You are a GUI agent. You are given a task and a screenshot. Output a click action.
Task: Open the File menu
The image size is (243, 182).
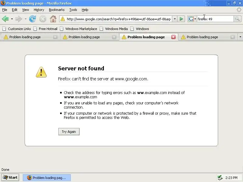point(5,10)
